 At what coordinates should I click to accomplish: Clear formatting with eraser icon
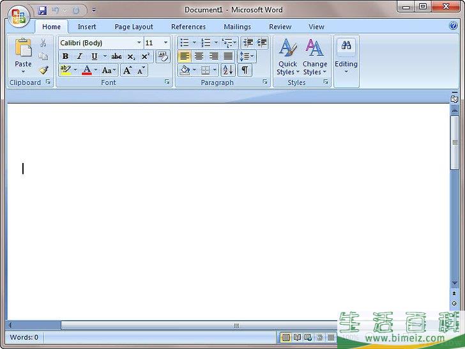[163, 56]
